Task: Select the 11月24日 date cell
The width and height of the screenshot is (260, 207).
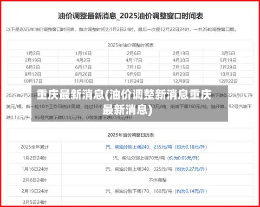Action: (134, 81)
